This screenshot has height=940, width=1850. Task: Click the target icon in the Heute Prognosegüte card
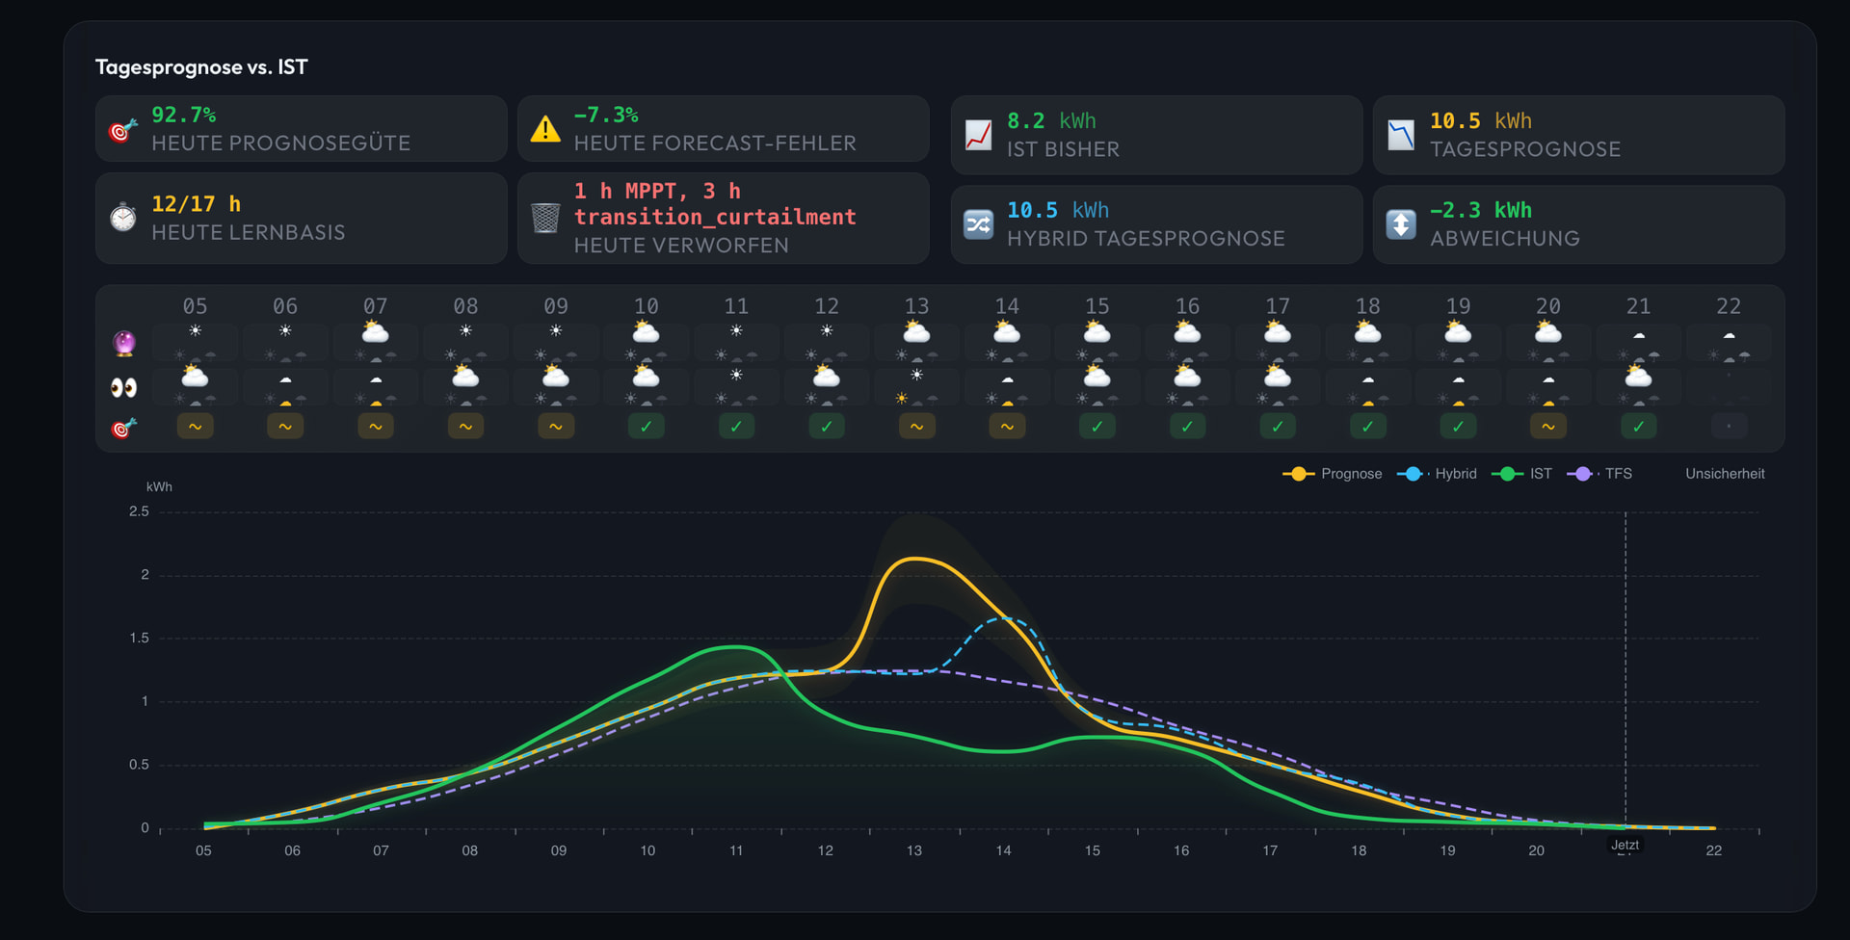pyautogui.click(x=123, y=129)
